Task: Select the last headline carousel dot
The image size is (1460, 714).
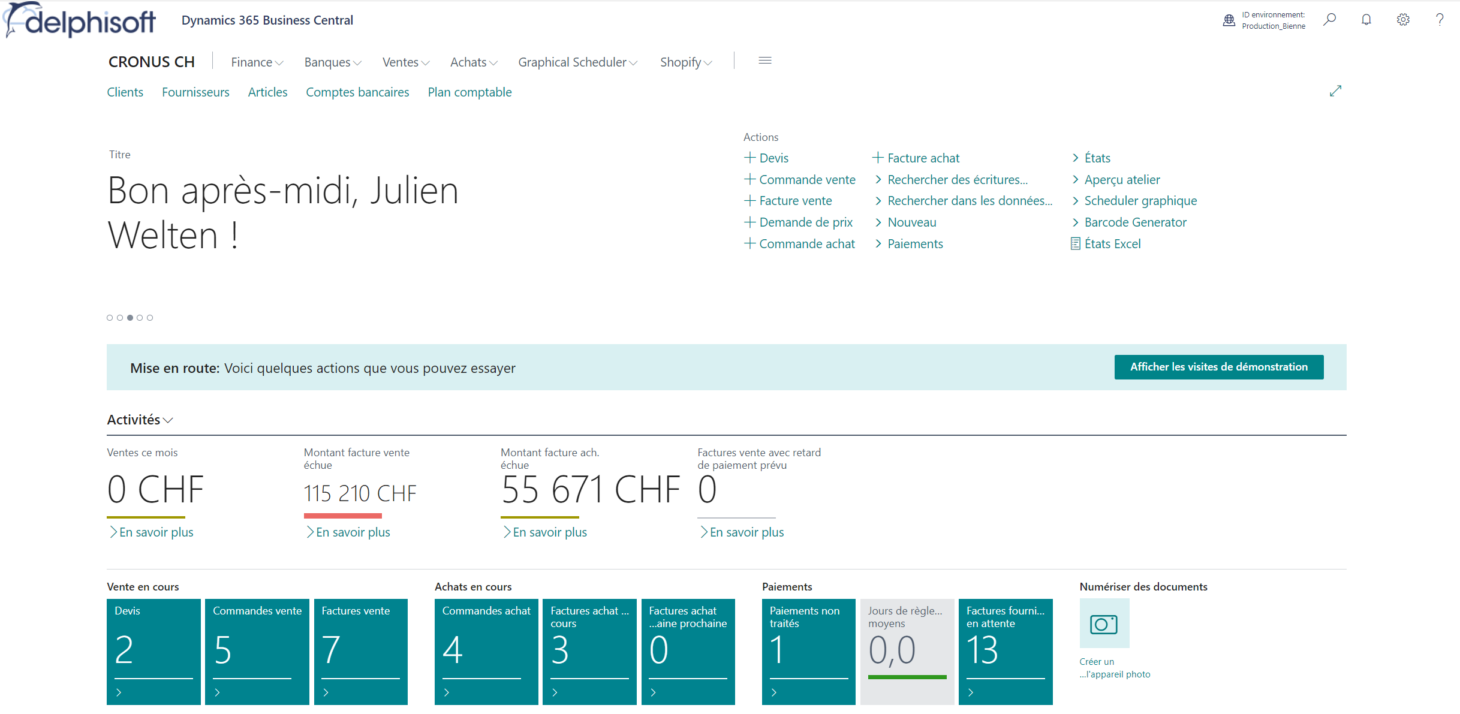Action: [150, 318]
